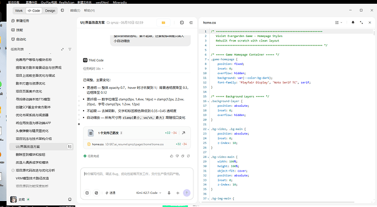Toggle the sidebar panel icon beside Design
The image size is (377, 207).
pyautogui.click(x=62, y=10)
